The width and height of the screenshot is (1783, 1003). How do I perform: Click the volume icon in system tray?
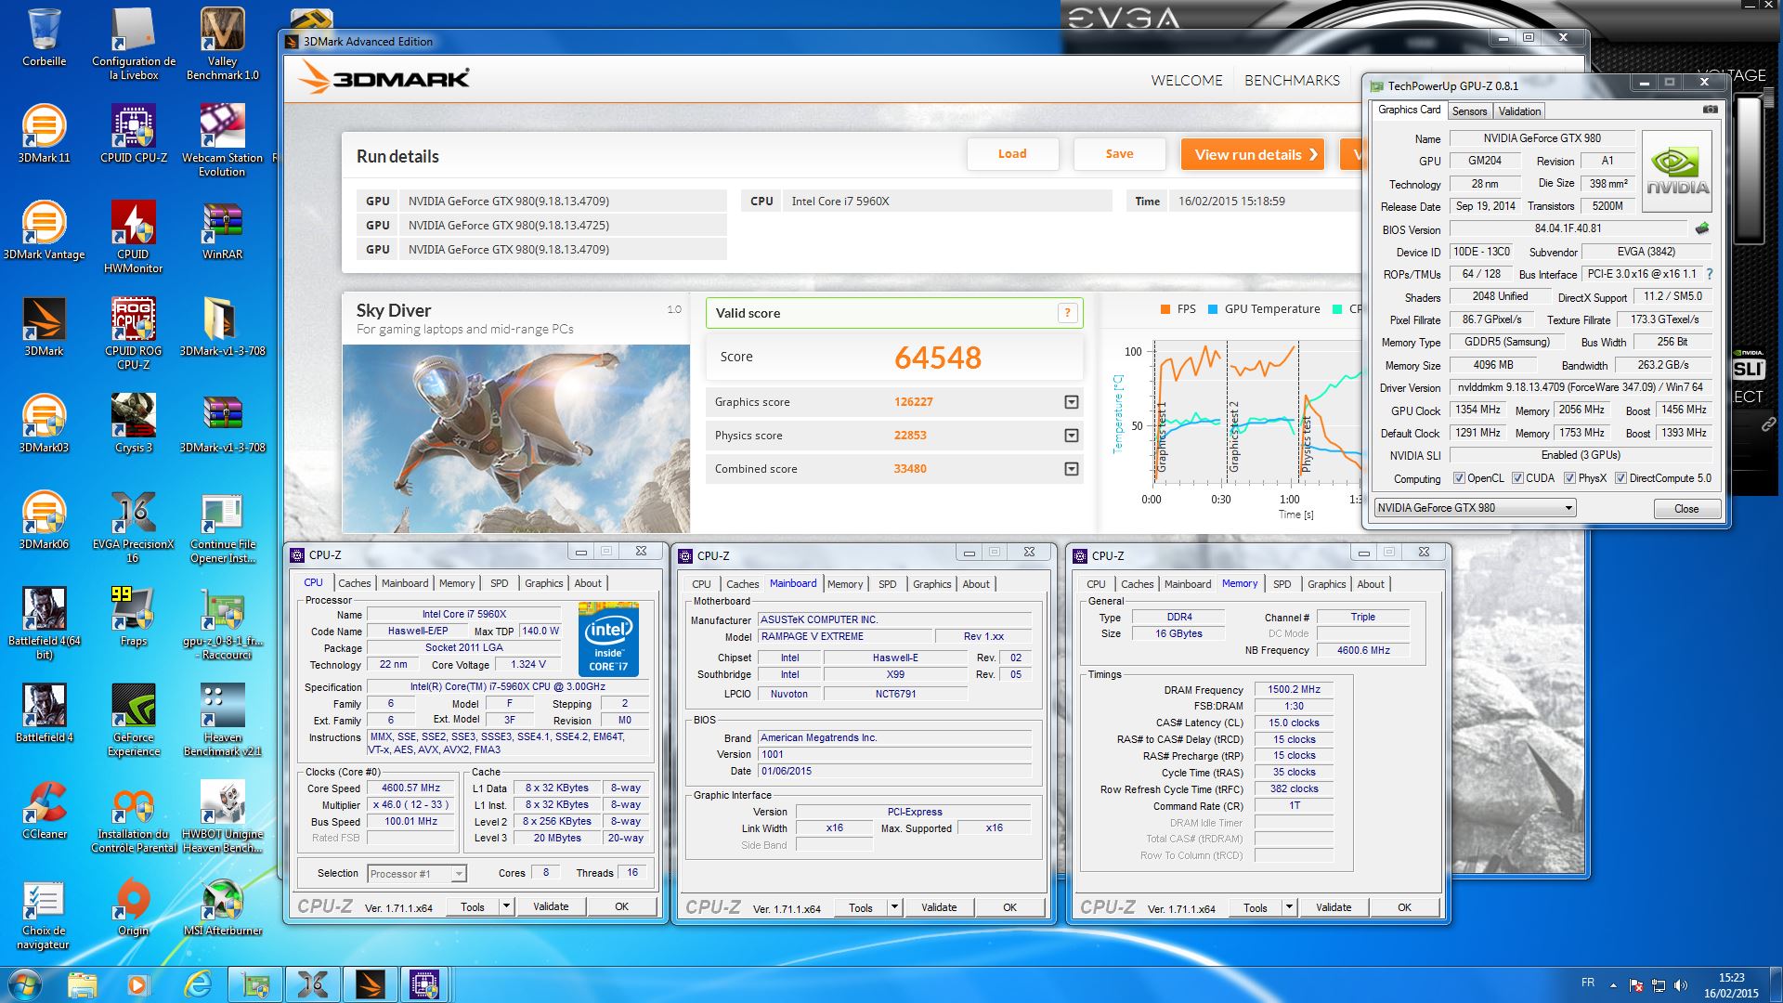coord(1680,985)
